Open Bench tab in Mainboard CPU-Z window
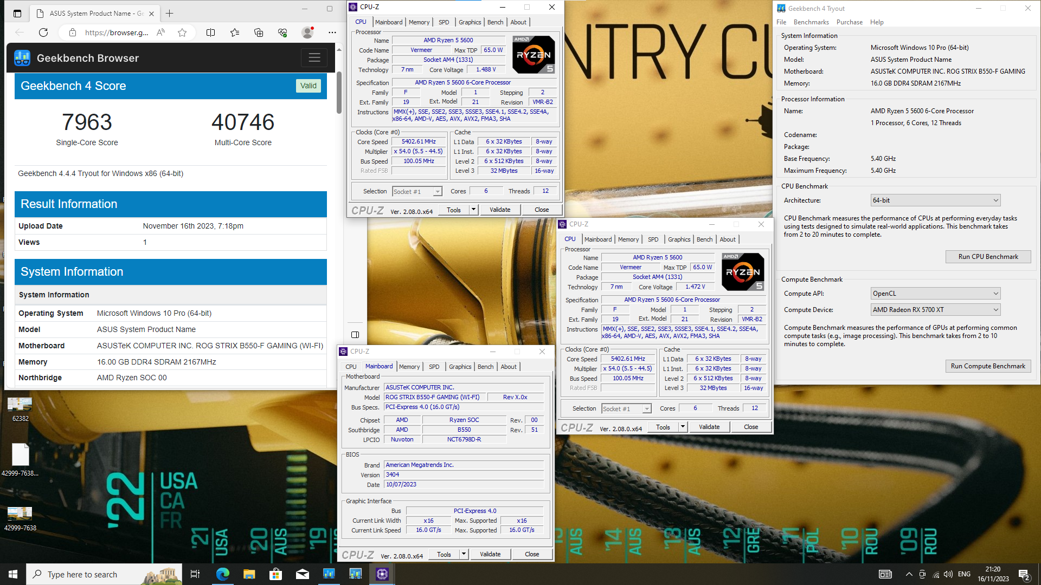 click(x=485, y=367)
